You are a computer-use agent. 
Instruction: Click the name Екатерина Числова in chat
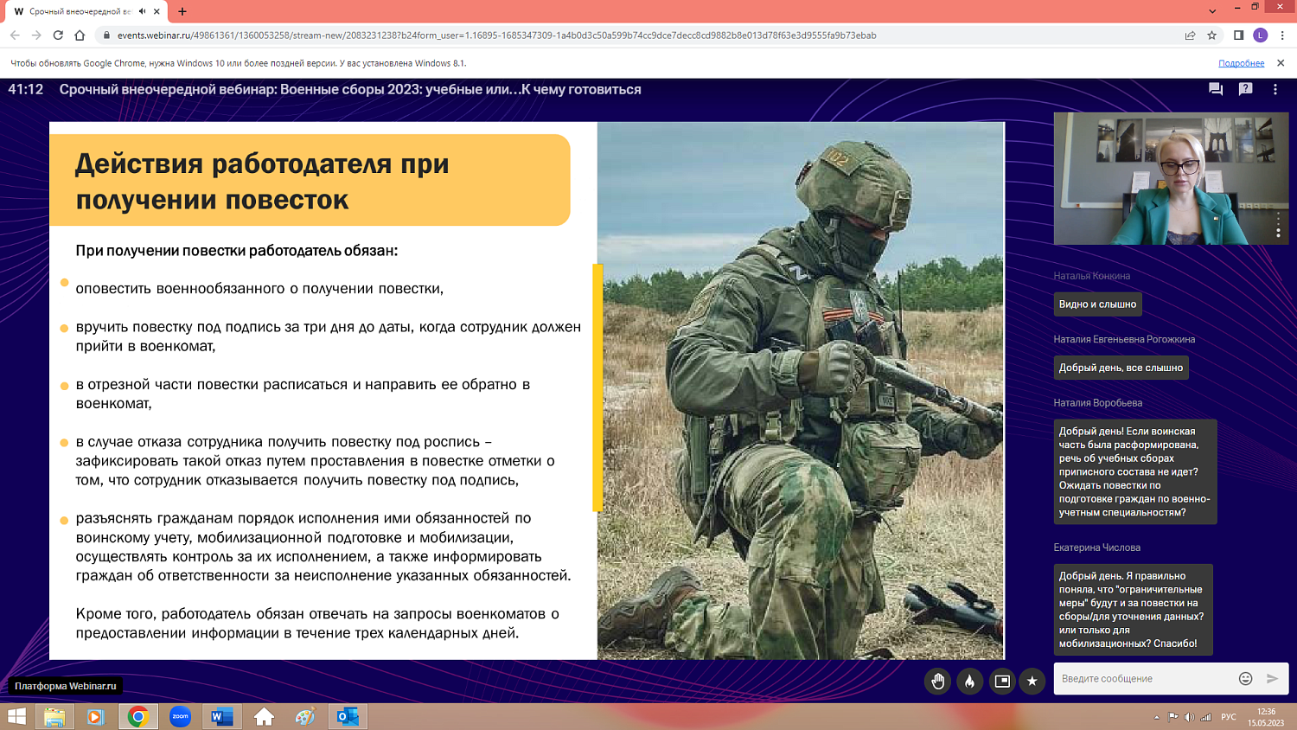(1096, 547)
